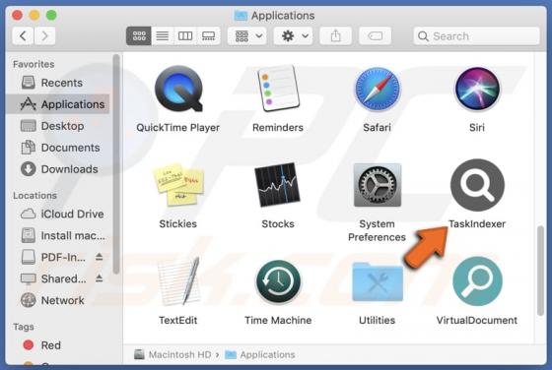The width and height of the screenshot is (552, 370).
Task: Switch to gallery view
Action: [x=208, y=35]
